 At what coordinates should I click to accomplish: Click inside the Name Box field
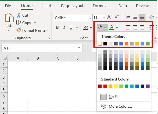pos(42,48)
